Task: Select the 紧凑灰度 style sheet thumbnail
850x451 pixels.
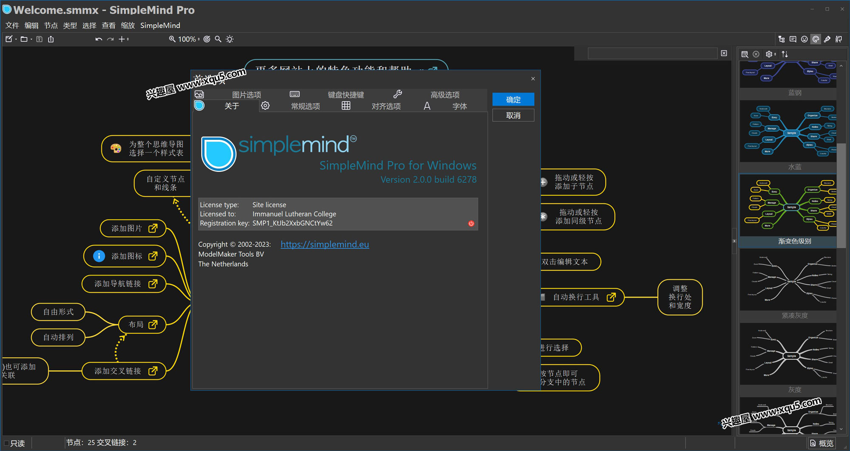Action: coord(788,284)
